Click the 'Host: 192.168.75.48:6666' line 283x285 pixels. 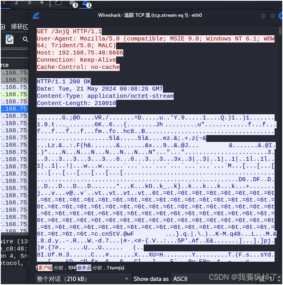pos(80,53)
